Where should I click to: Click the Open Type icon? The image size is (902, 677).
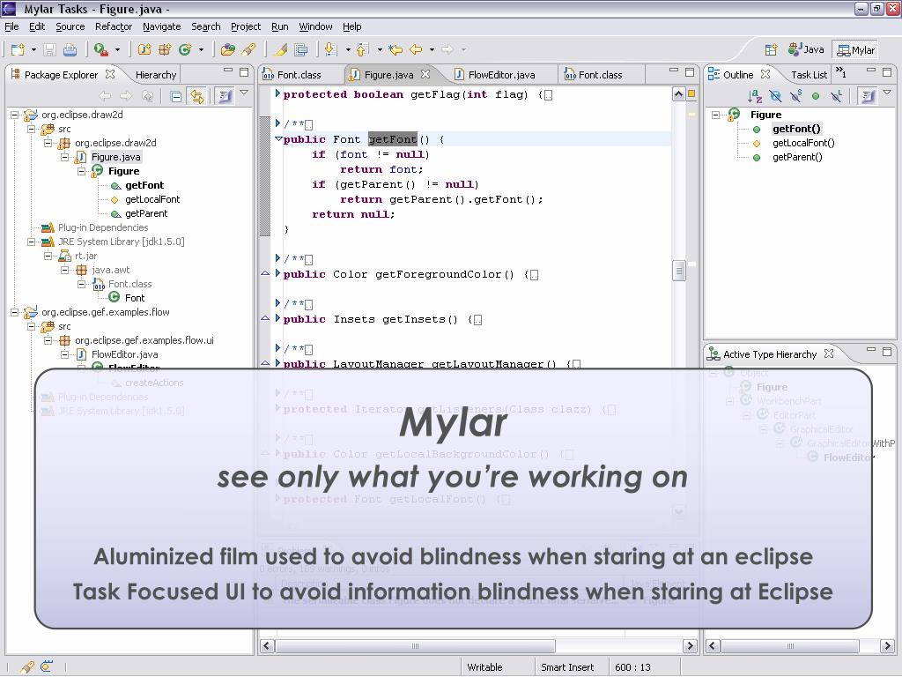tap(228, 50)
